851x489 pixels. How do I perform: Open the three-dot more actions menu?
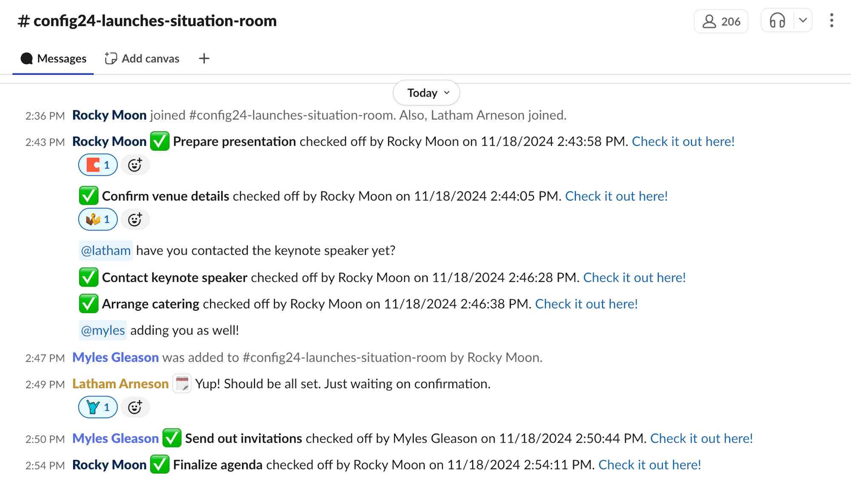(831, 20)
